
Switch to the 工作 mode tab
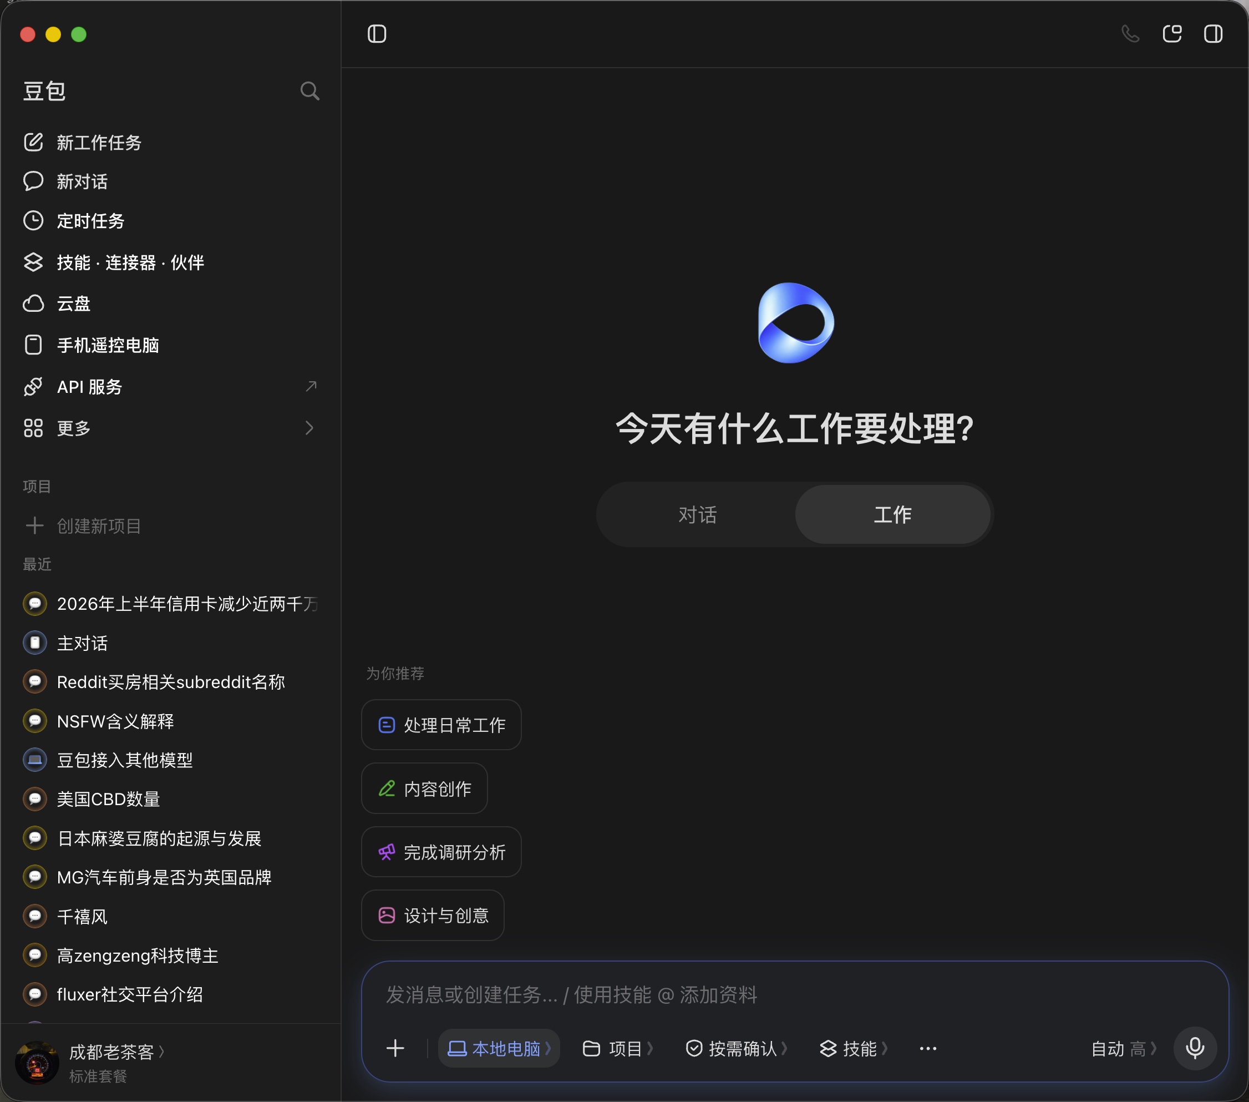[893, 514]
